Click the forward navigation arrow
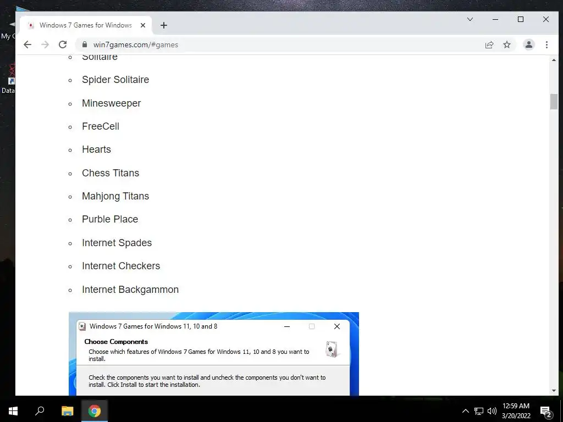563x422 pixels. tap(45, 45)
